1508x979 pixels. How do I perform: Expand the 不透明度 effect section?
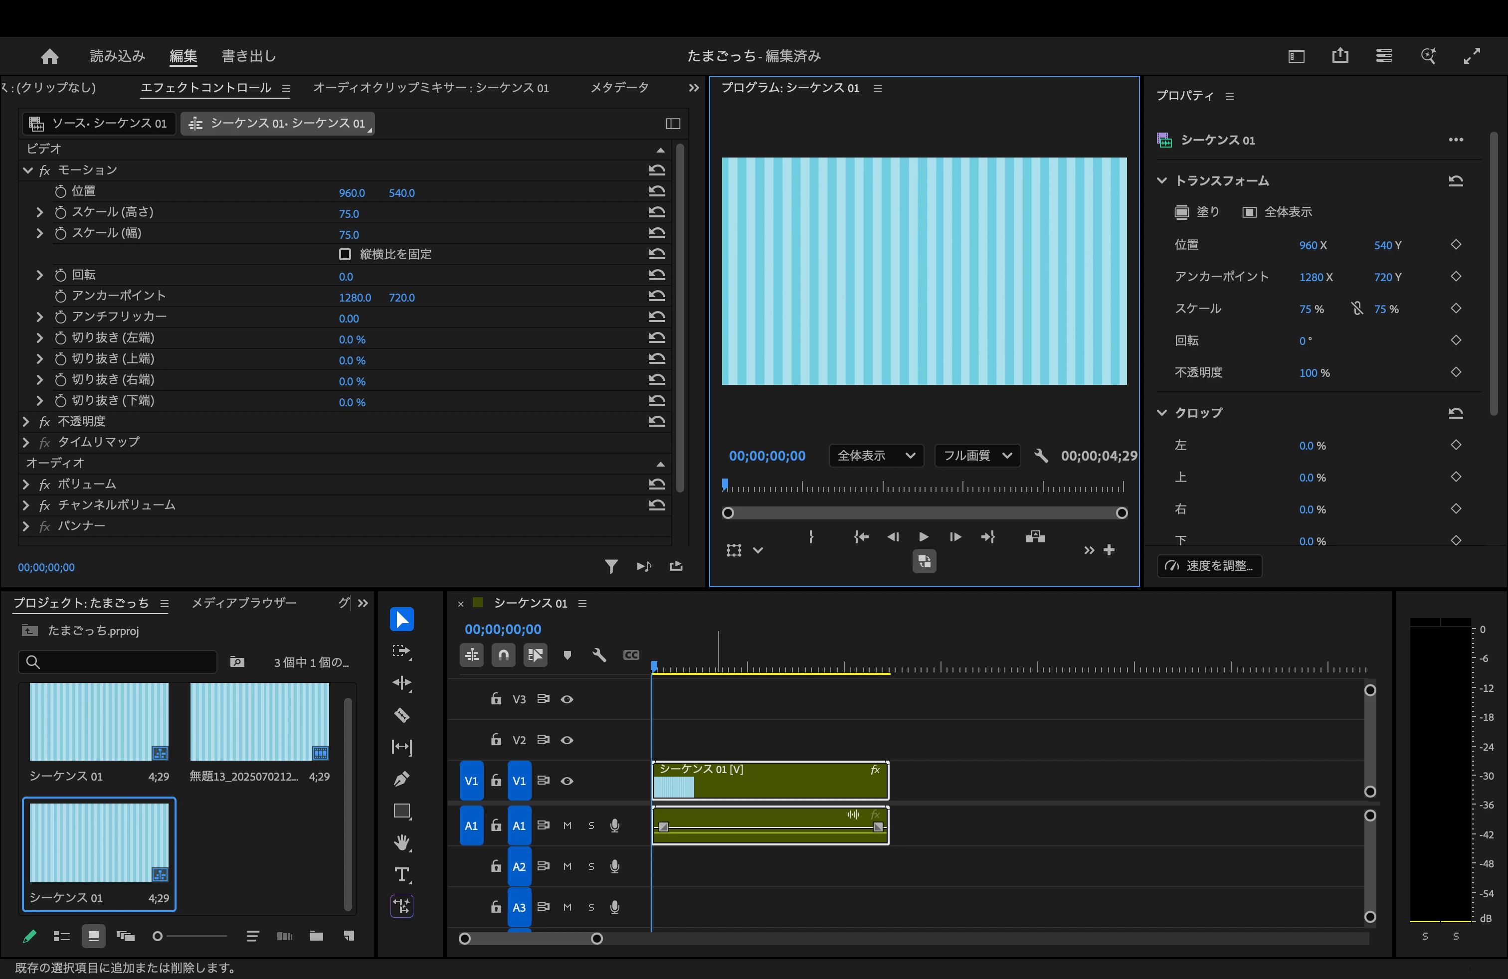coord(26,421)
